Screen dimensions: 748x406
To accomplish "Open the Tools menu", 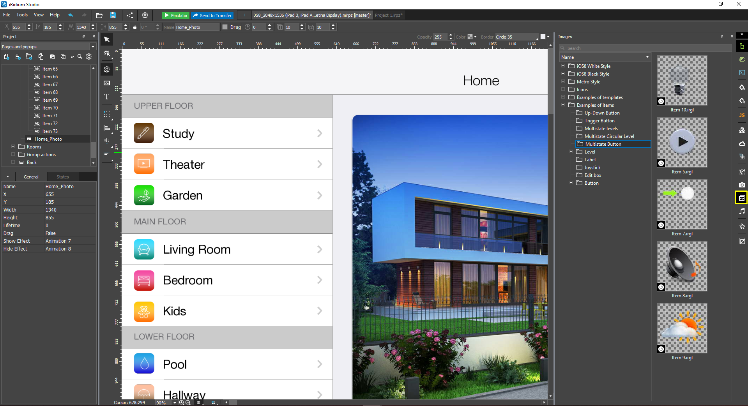I will point(22,15).
